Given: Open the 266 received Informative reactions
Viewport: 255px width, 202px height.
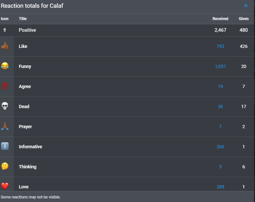Looking at the screenshot, I should click(220, 147).
